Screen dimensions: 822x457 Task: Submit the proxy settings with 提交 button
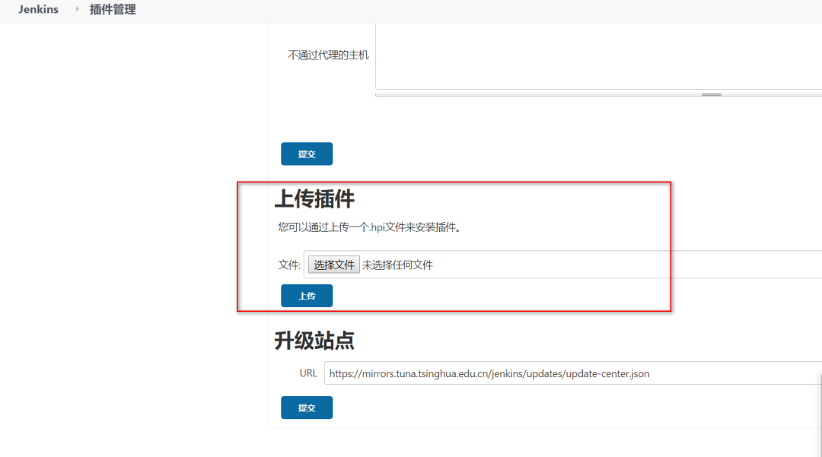pyautogui.click(x=307, y=154)
